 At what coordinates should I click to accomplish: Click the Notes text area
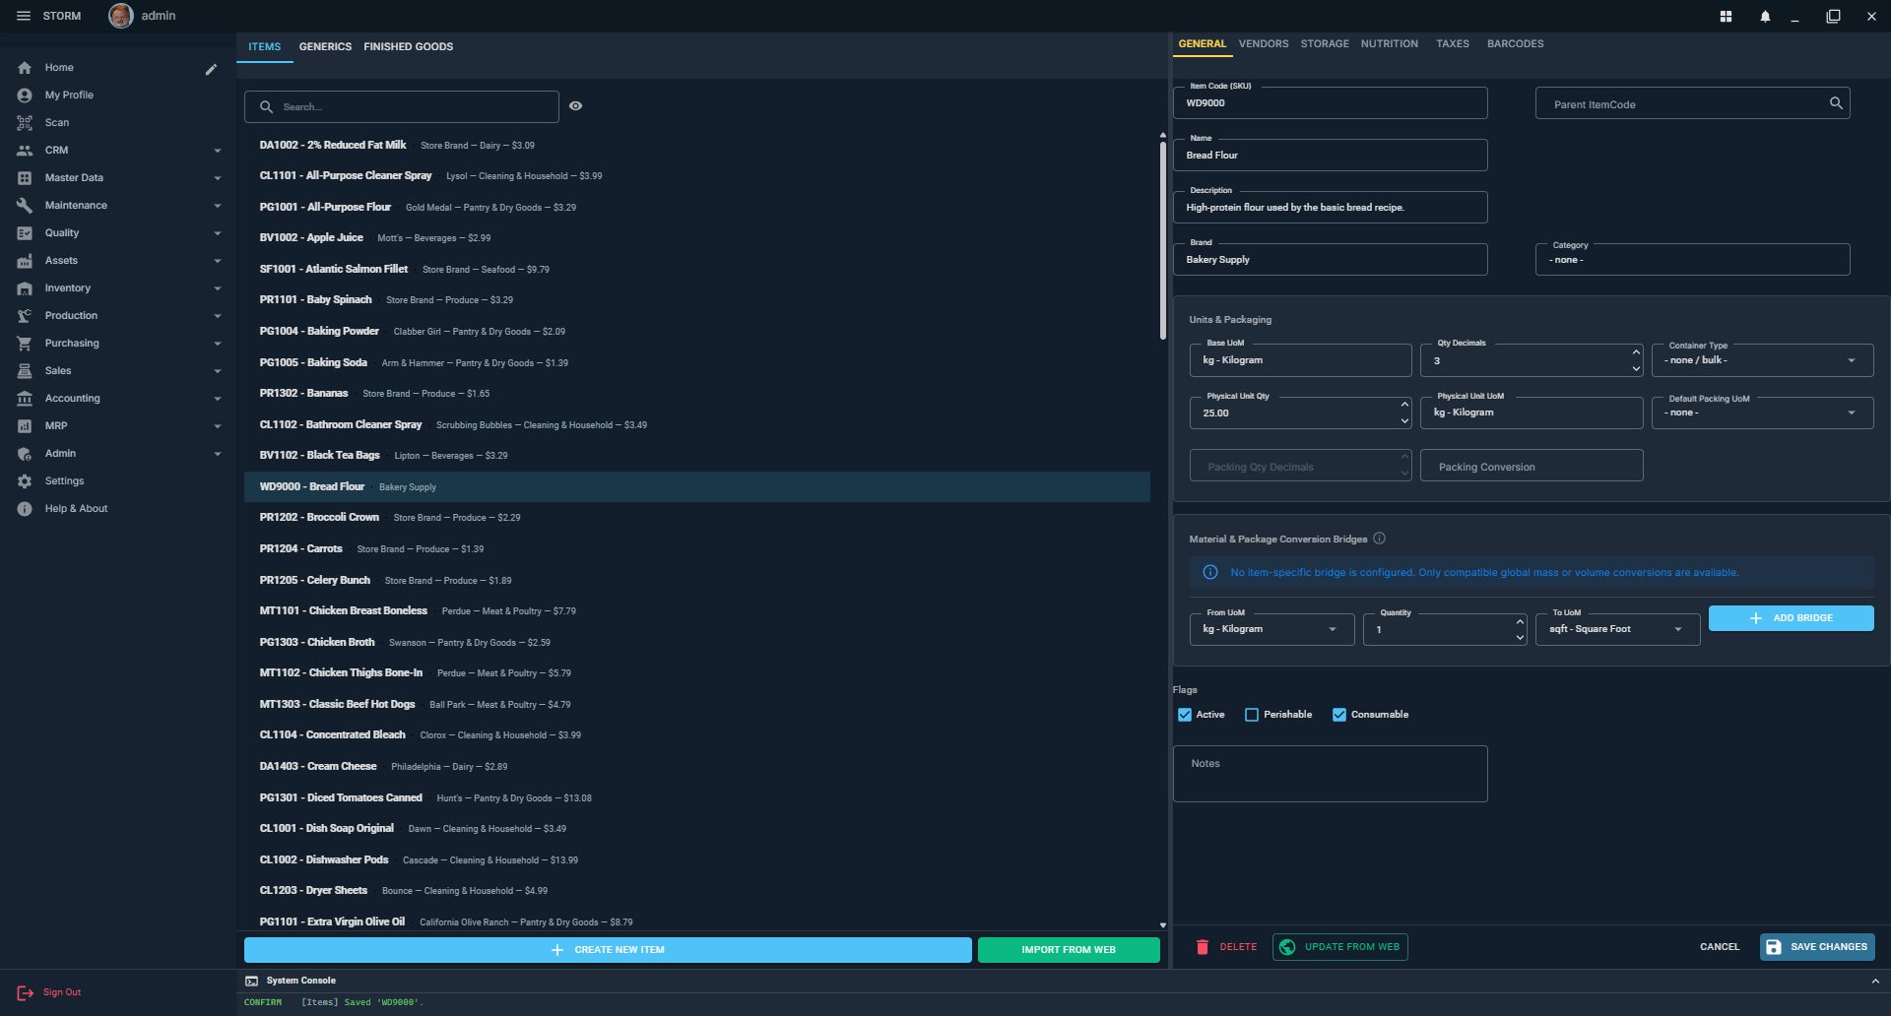click(x=1330, y=774)
